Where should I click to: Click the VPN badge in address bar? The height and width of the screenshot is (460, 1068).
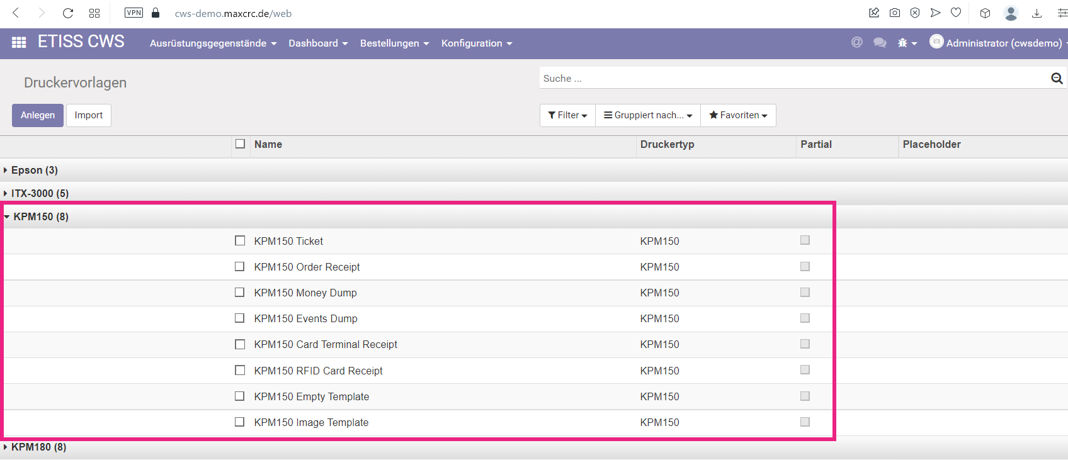134,13
